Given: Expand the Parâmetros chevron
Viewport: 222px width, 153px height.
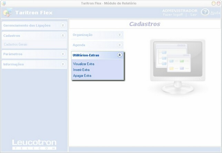Looking at the screenshot, I should click(63, 54).
